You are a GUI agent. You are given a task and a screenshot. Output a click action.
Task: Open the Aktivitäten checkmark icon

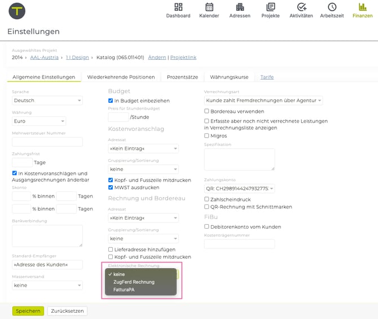301,7
